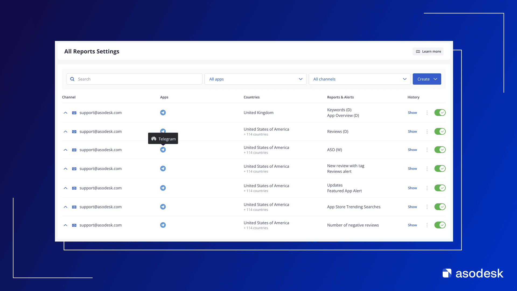Turn off the ASO (W) report toggle
The image size is (517, 291).
tap(440, 150)
